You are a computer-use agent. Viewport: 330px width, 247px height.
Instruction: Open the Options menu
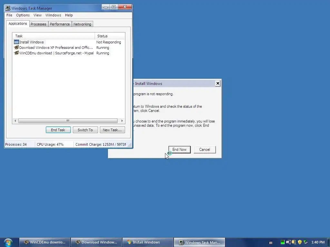click(23, 15)
